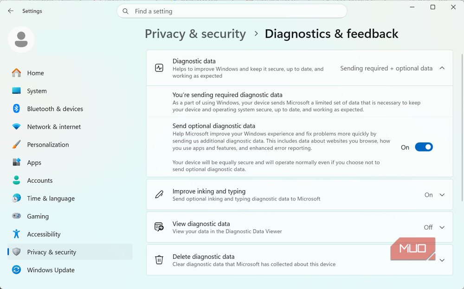The width and height of the screenshot is (464, 289).
Task: Collapse the Diagnostic data section chevron
Action: pyautogui.click(x=442, y=68)
